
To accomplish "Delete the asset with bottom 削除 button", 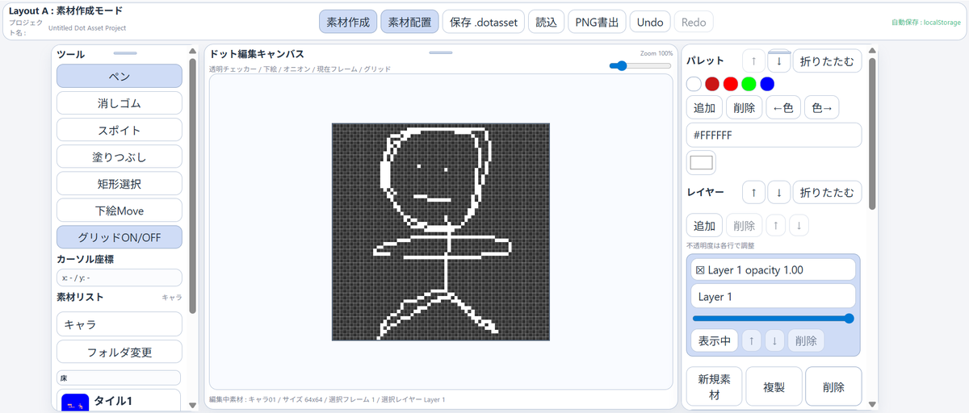I will [833, 387].
